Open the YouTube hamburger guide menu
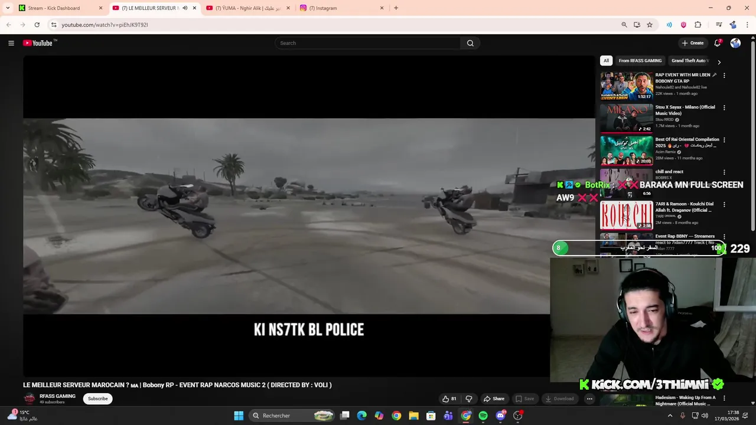This screenshot has height=425, width=756. click(x=11, y=43)
